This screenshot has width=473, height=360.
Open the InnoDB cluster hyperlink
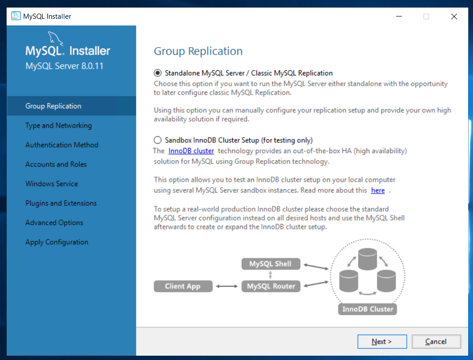click(191, 151)
